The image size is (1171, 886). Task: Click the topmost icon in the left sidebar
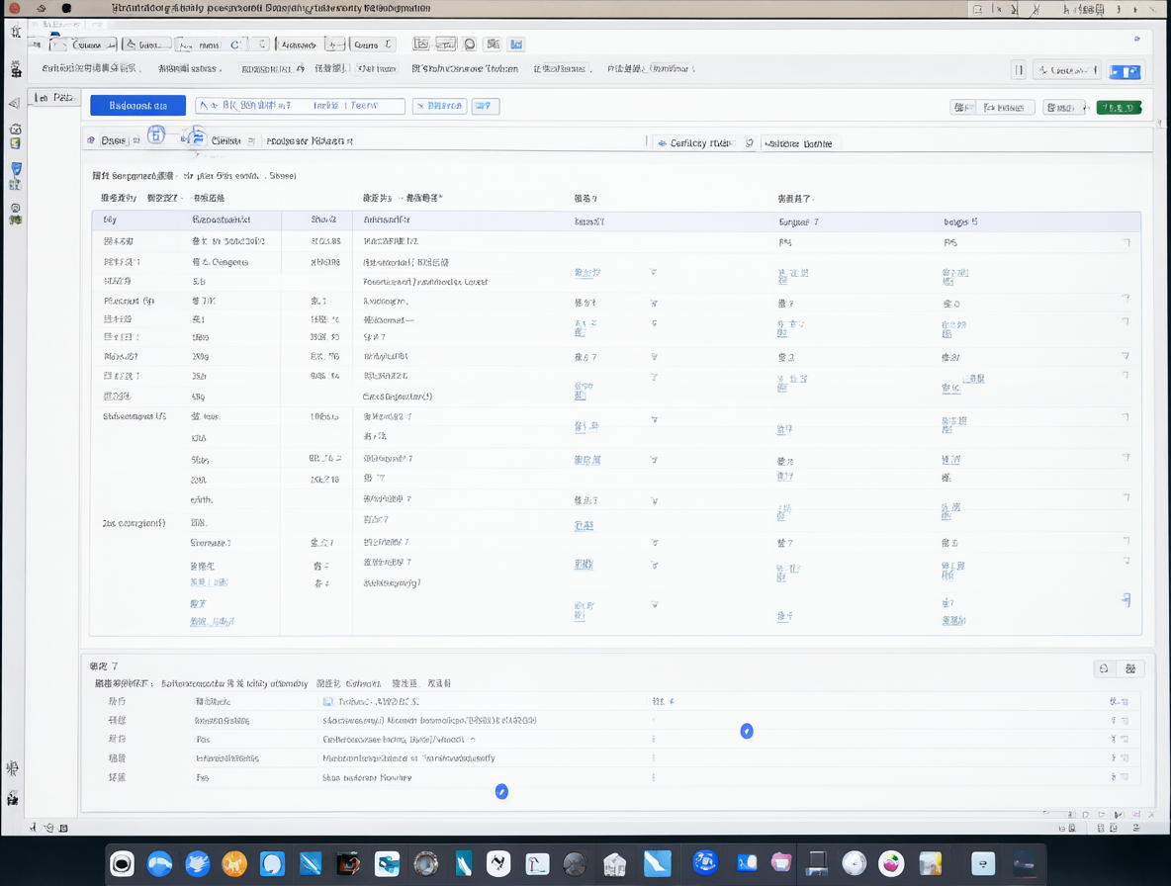click(x=16, y=32)
